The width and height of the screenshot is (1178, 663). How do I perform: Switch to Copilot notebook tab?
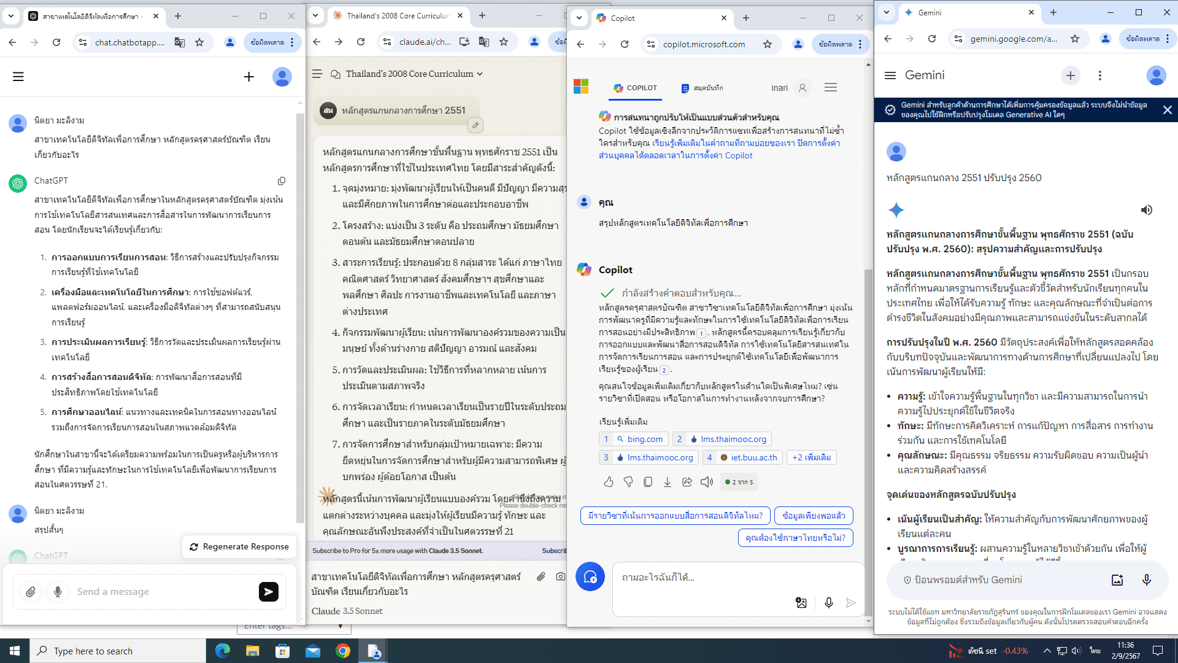pos(702,88)
